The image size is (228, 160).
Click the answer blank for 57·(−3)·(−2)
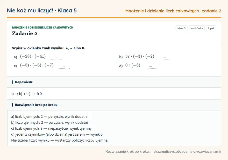[165, 58]
